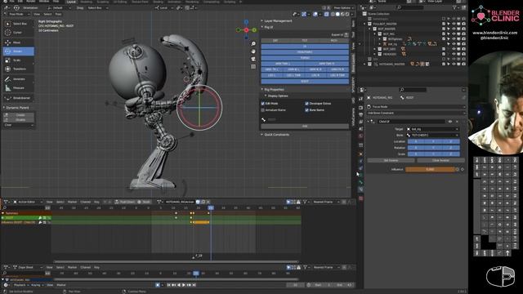Toggle the Edit Mode checkbox

pyautogui.click(x=263, y=104)
